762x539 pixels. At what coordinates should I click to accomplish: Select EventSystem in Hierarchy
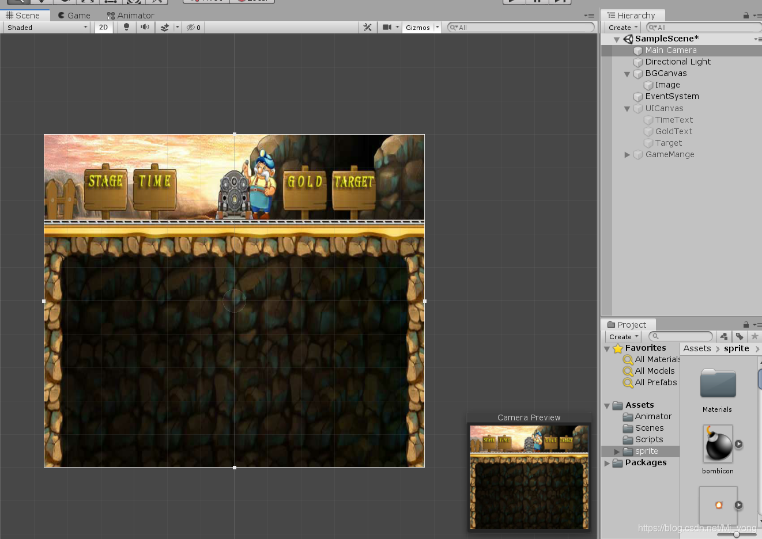click(672, 97)
